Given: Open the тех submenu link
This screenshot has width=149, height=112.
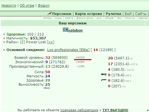Looking at the screenshot, I should click(x=119, y=18).
